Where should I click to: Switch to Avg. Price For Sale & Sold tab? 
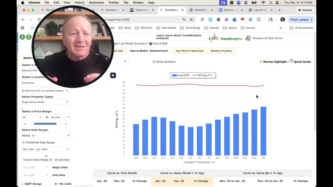pyautogui.click(x=190, y=51)
